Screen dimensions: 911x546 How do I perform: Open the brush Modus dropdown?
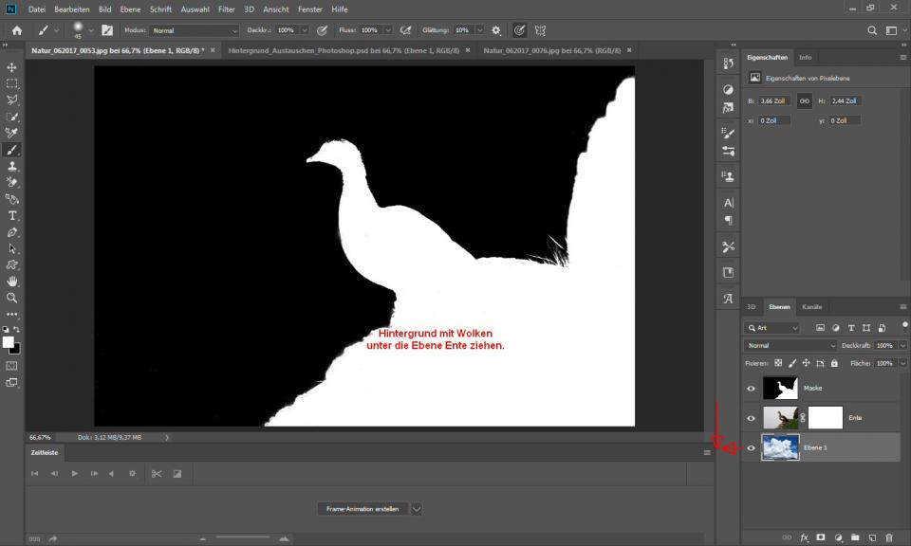[x=194, y=30]
